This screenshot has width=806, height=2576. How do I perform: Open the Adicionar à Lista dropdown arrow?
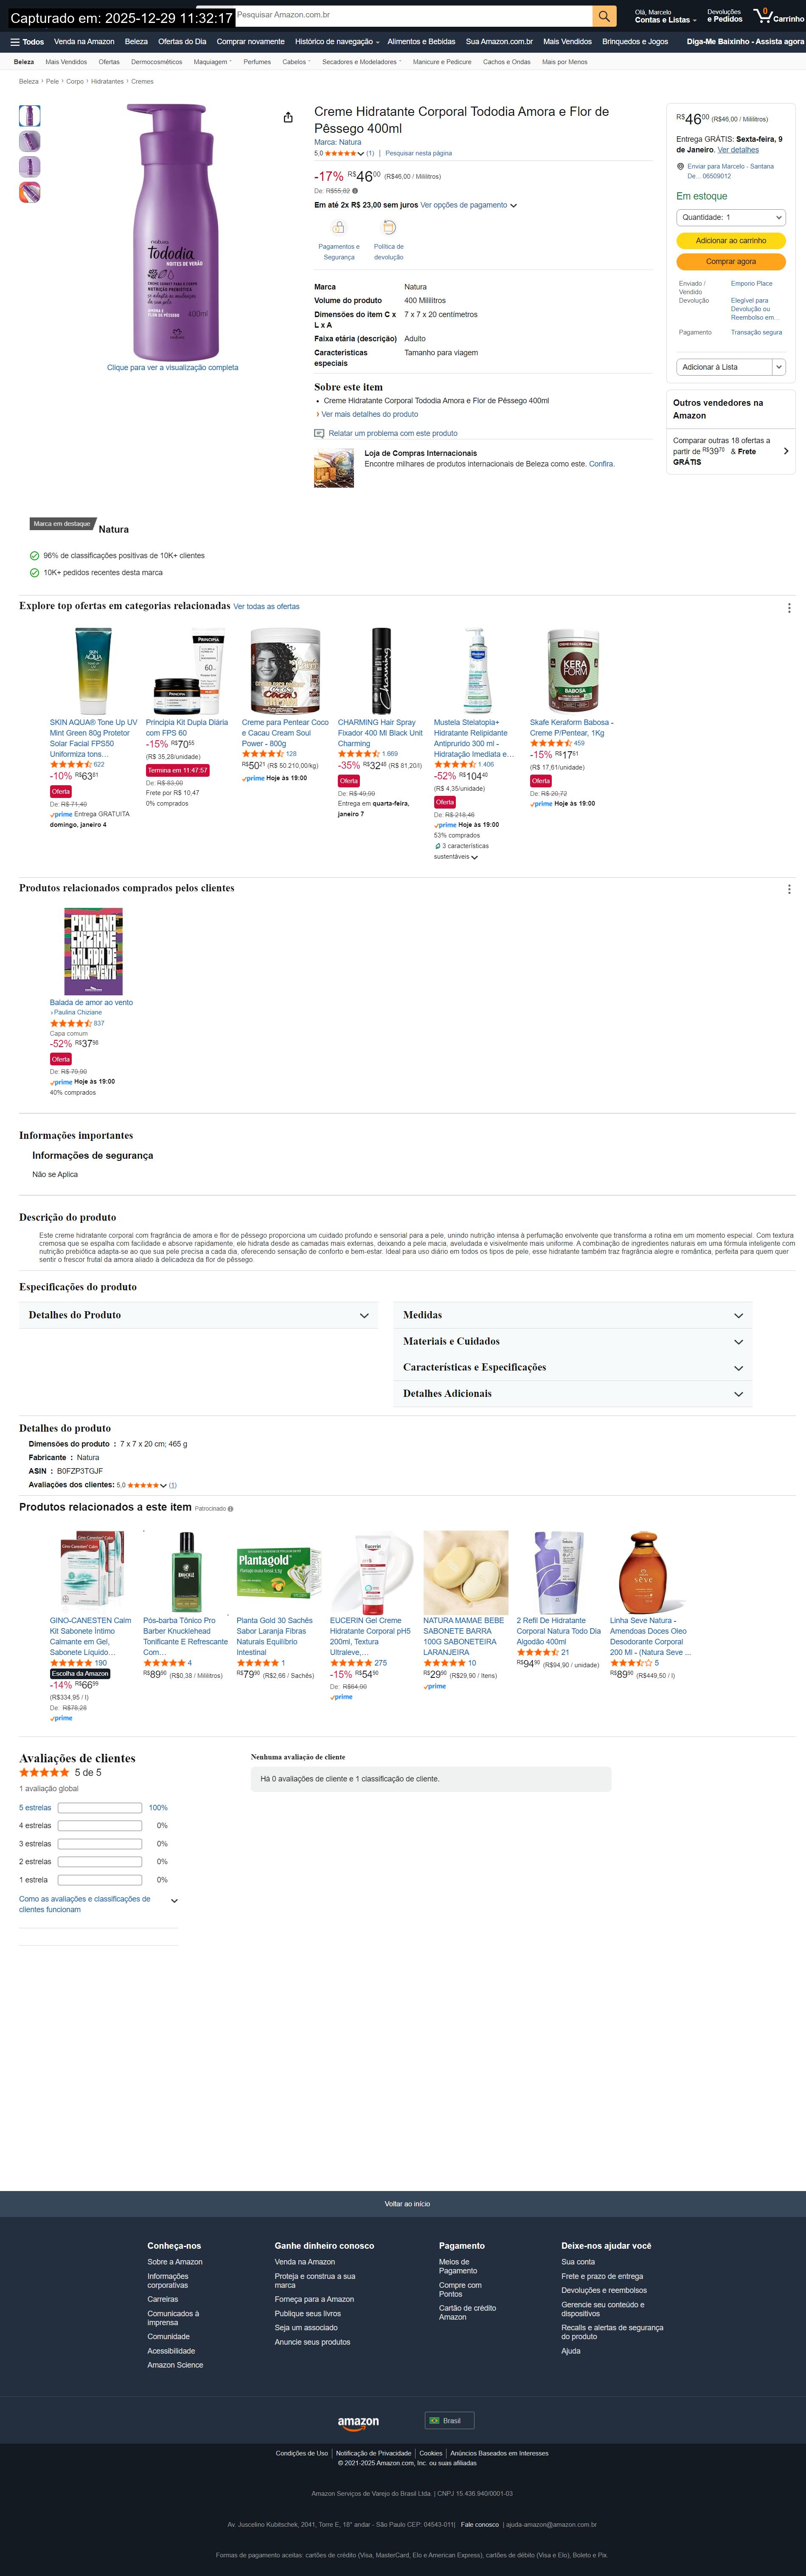pos(779,367)
